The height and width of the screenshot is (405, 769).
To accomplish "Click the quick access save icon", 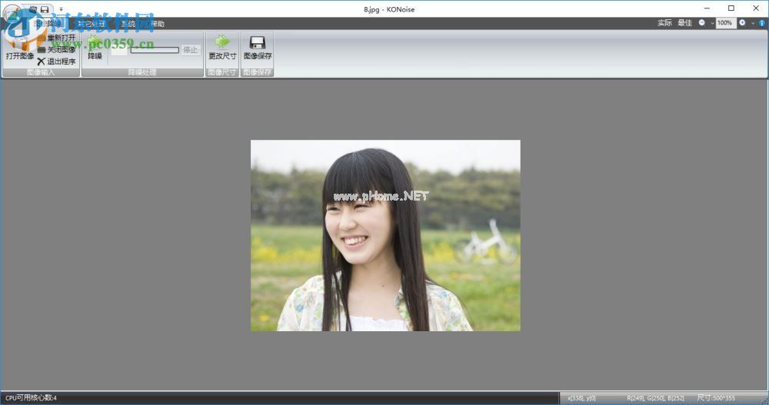I will click(x=45, y=8).
